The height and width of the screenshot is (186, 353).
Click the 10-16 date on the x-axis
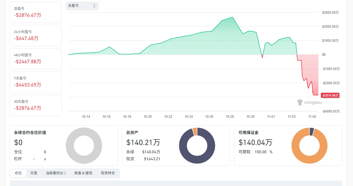[106, 116]
